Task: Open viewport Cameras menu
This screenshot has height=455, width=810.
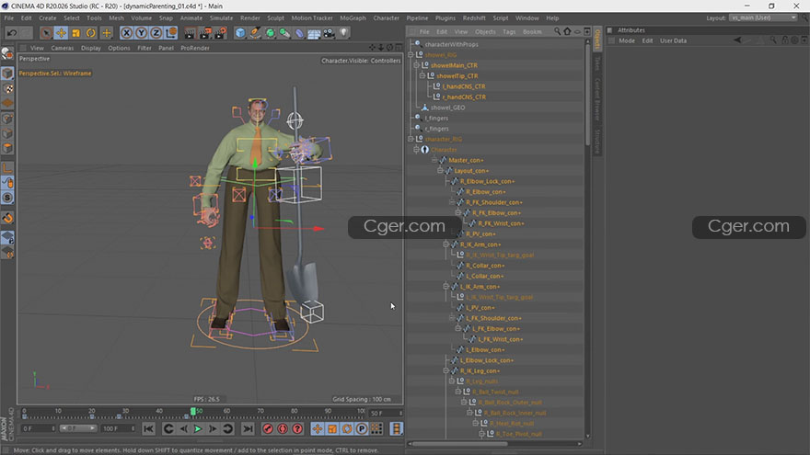Action: point(62,48)
